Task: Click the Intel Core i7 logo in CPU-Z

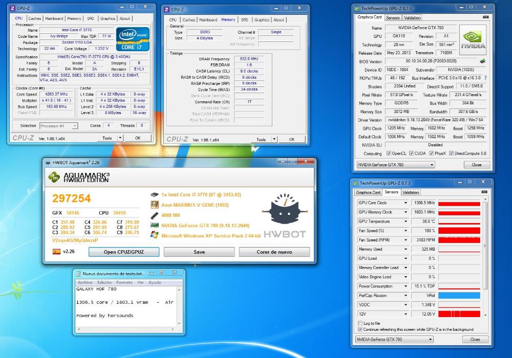Action: click(133, 39)
